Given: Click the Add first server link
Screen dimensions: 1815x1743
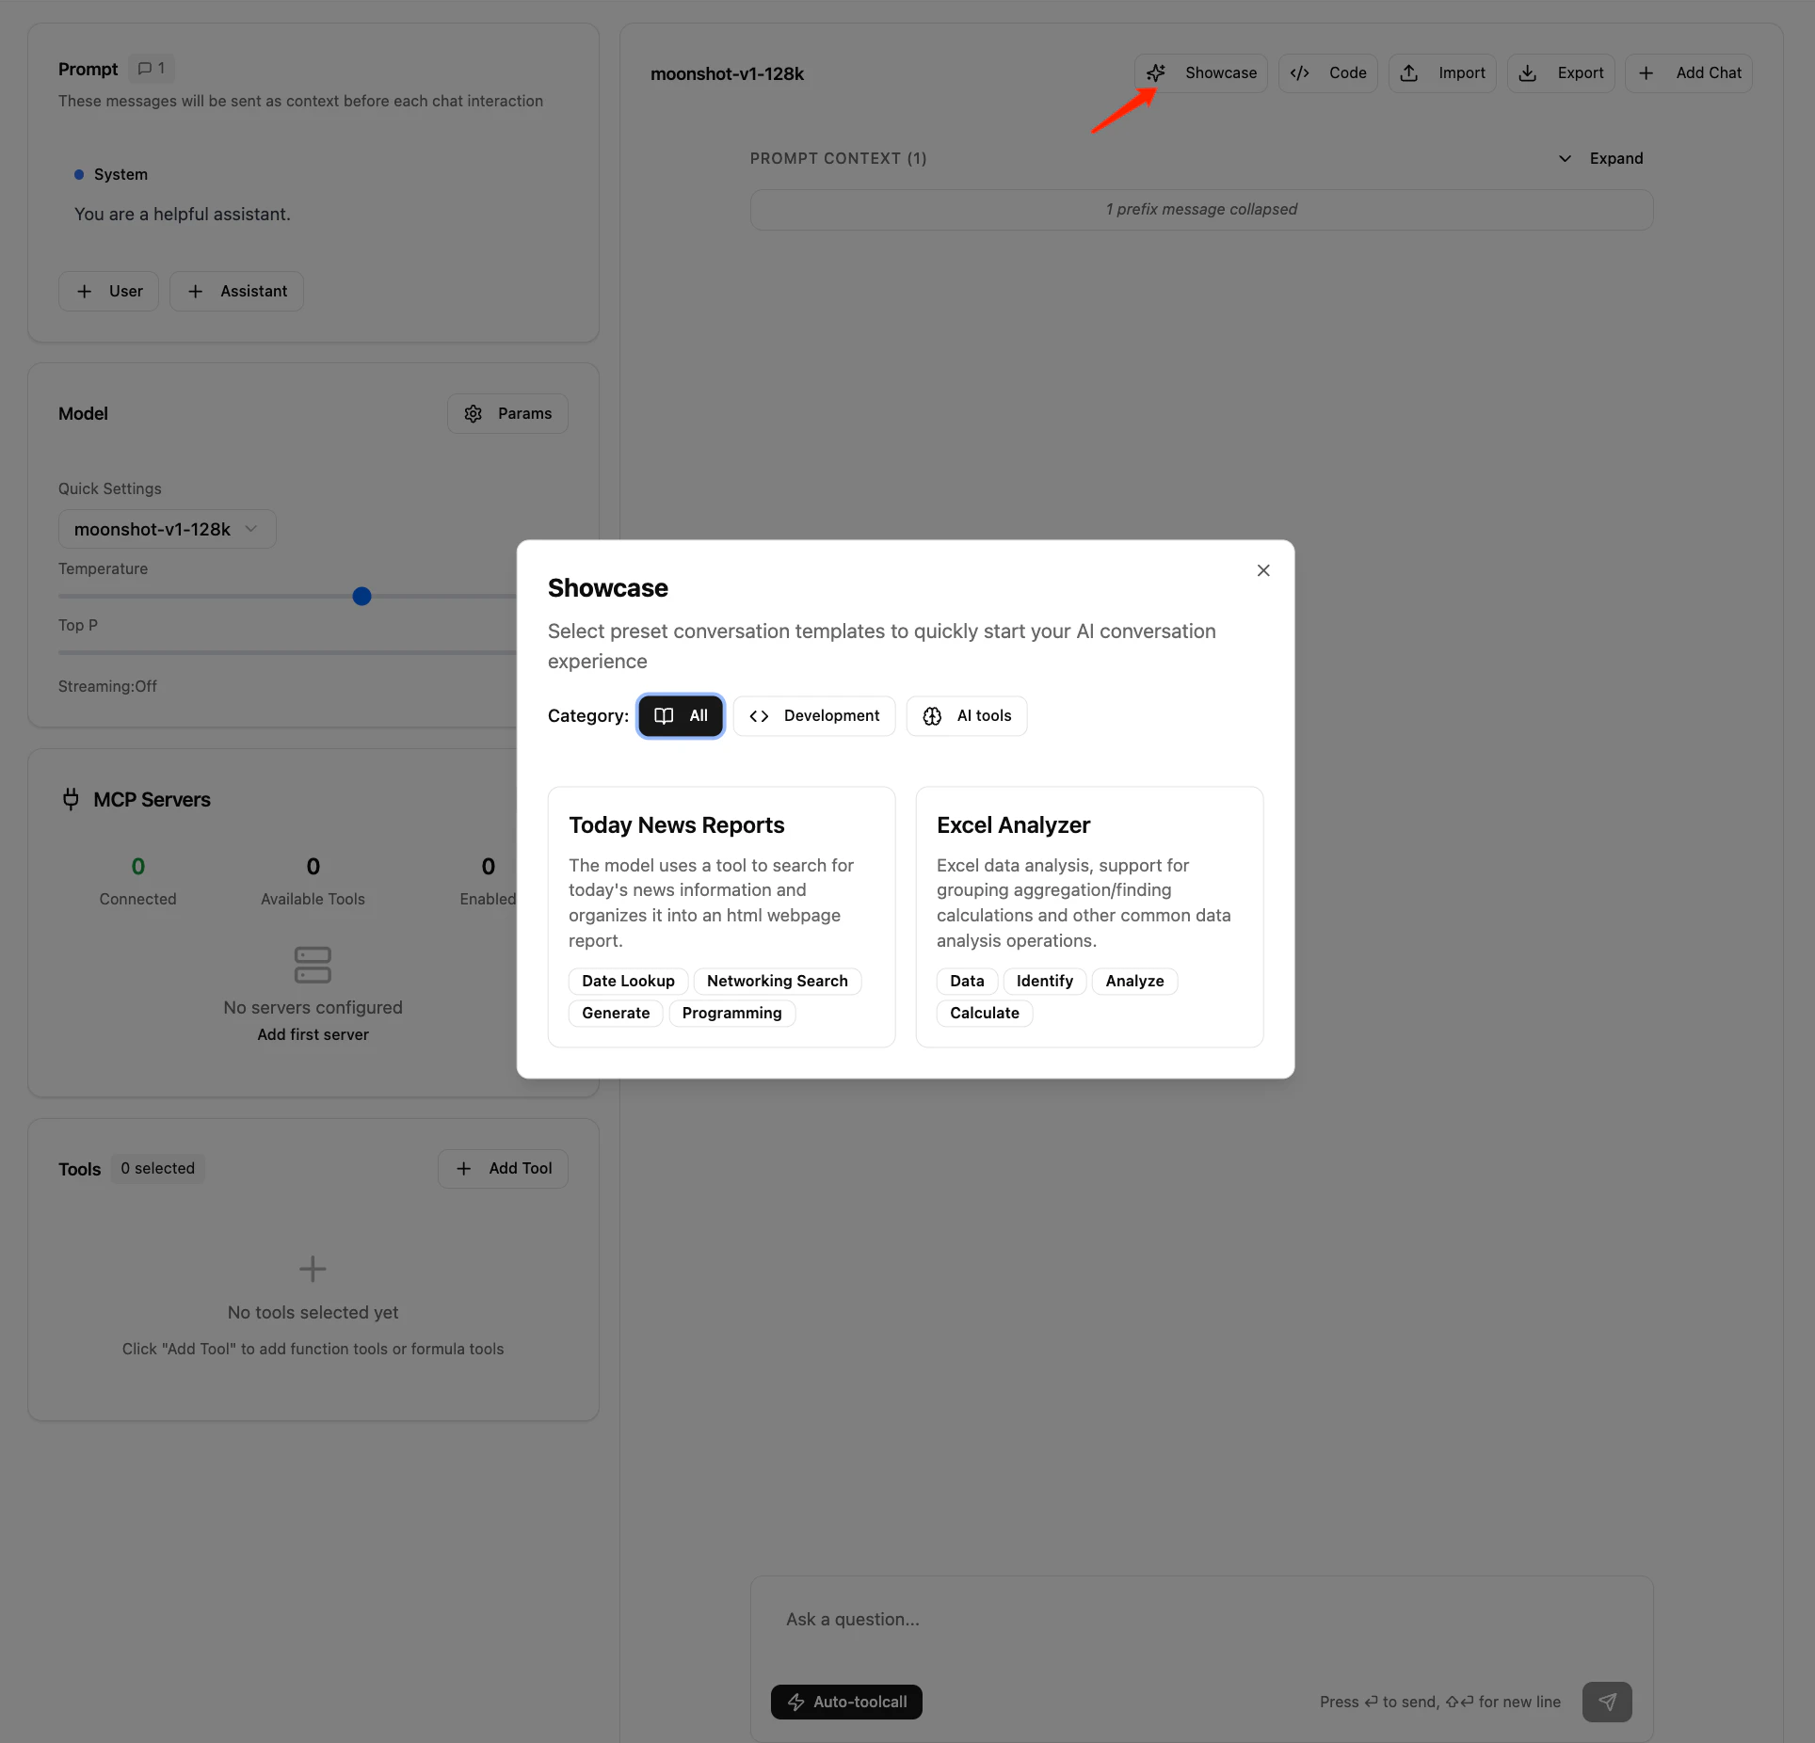Looking at the screenshot, I should coord(313,1034).
